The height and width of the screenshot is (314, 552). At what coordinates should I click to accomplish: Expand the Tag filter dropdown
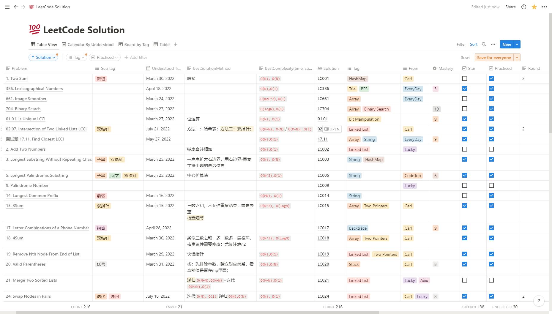click(x=76, y=57)
